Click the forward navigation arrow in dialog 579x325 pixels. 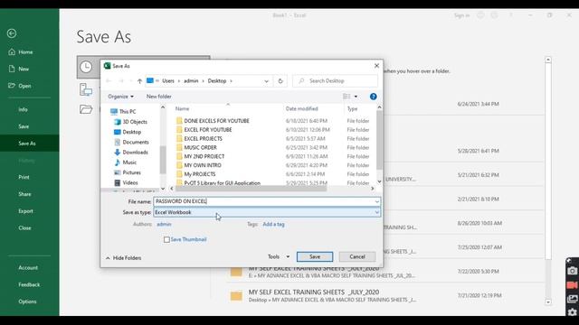120,81
